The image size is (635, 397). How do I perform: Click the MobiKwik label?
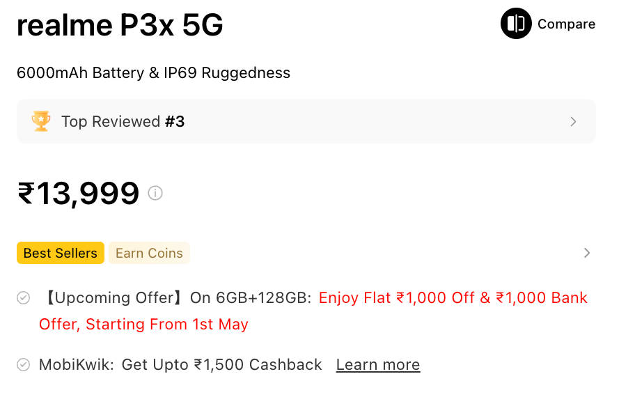pos(76,365)
